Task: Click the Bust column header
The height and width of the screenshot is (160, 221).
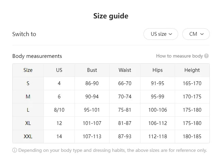Action: coord(92,70)
